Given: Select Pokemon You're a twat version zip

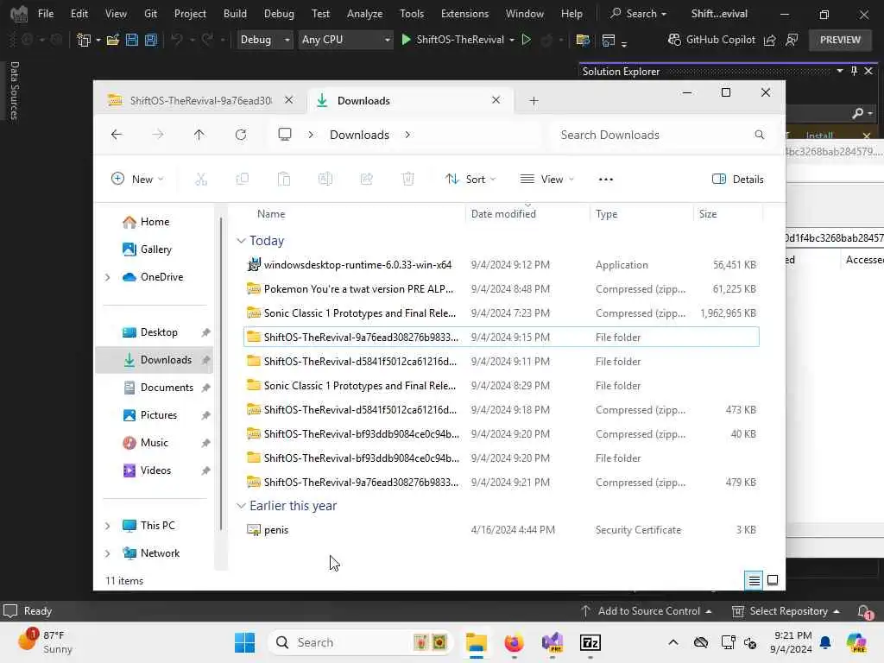Looking at the screenshot, I should tap(502, 289).
